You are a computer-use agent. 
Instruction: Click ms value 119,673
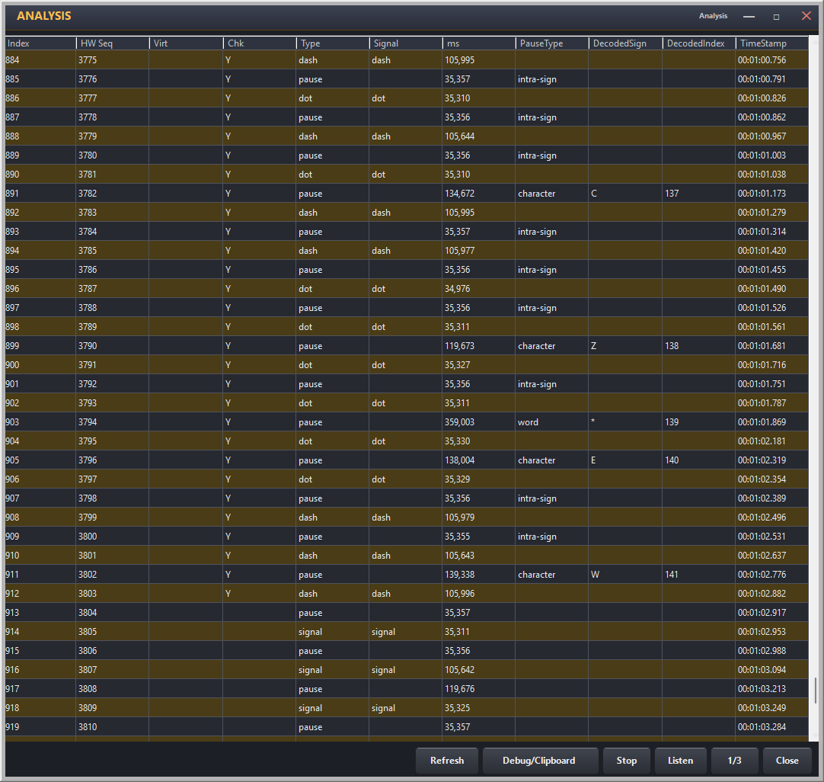[479, 346]
